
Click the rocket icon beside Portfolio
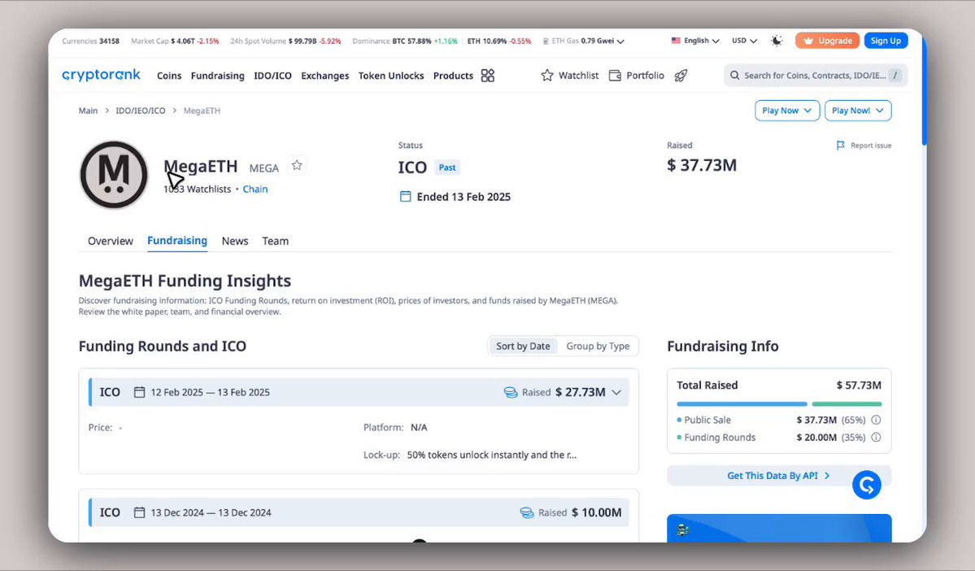[681, 76]
